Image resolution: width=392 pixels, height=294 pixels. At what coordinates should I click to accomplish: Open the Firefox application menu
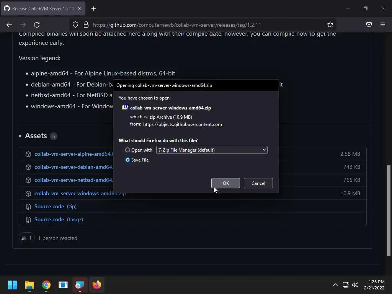coord(383,24)
